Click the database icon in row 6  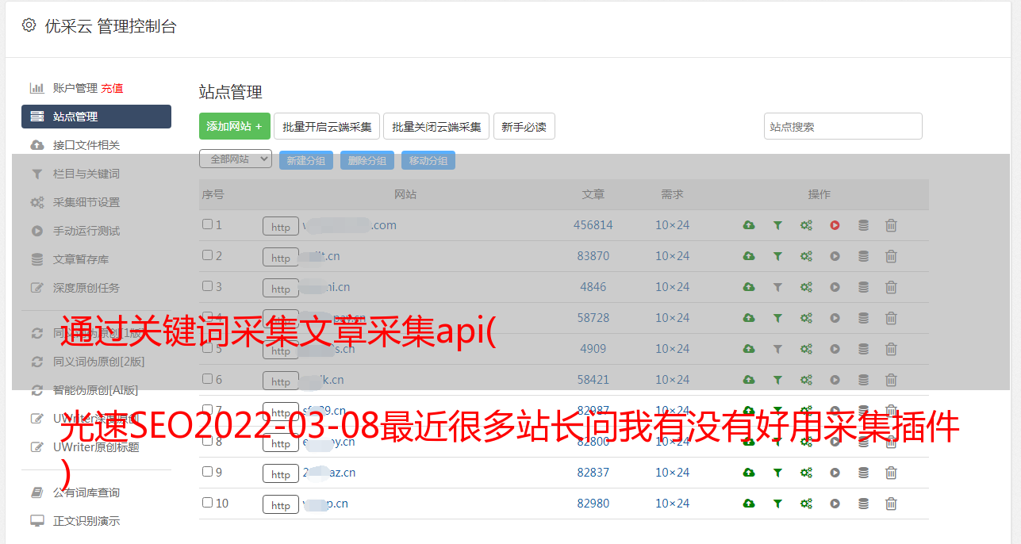[863, 380]
